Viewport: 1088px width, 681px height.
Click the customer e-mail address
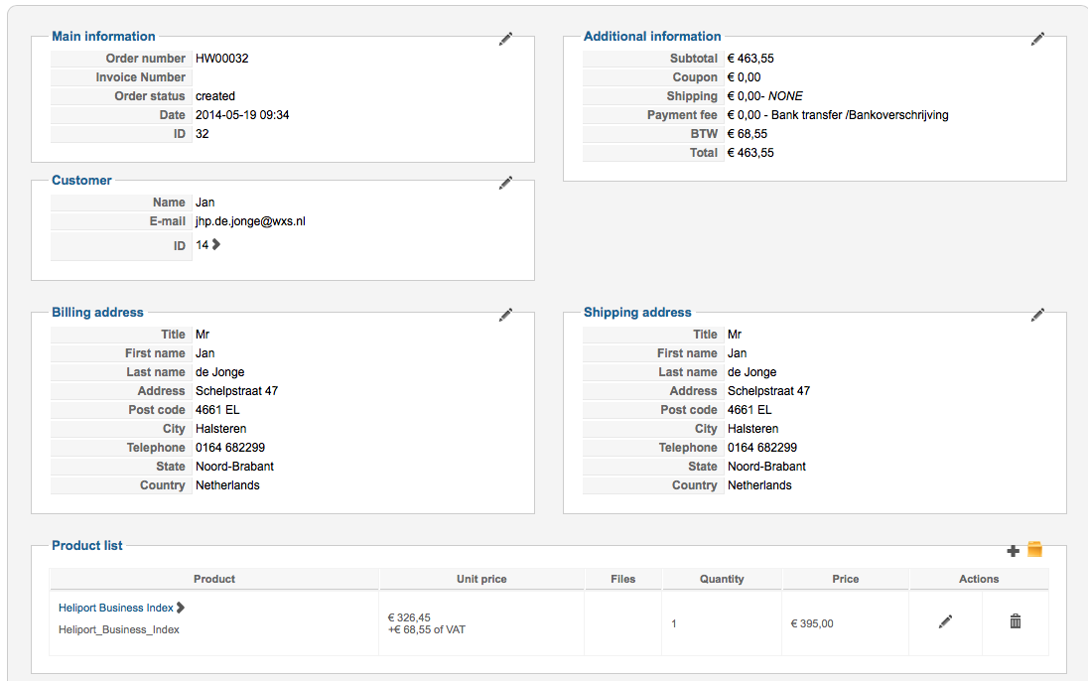[x=250, y=221]
